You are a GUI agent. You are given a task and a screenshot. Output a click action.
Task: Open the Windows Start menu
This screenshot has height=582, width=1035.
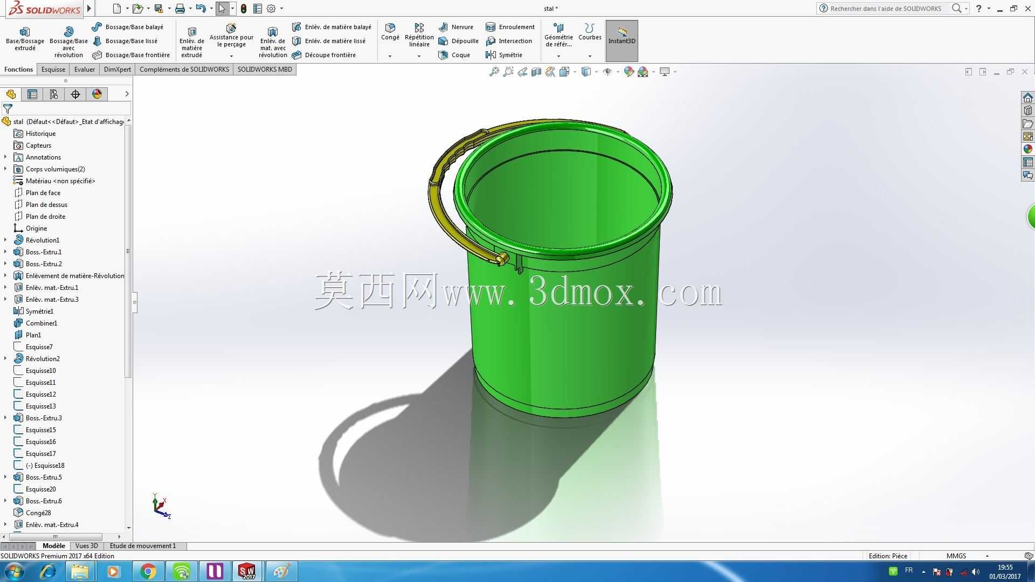click(14, 571)
